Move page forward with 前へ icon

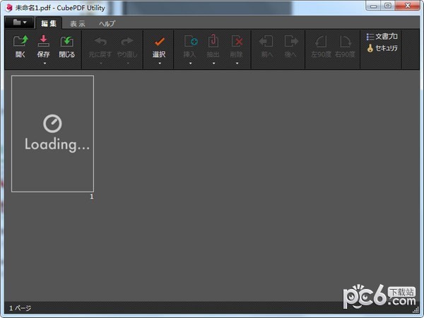266,42
